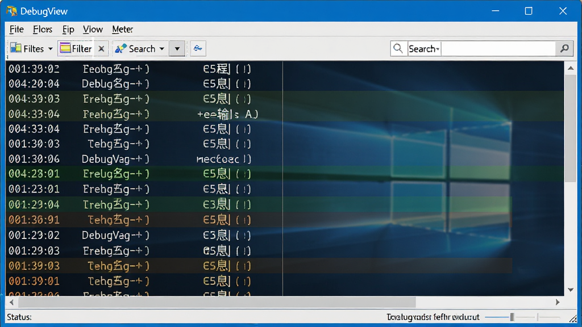Click the highlighted Filter button
582x327 pixels.
[76, 49]
